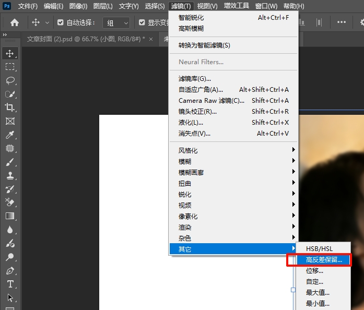The width and height of the screenshot is (364, 310).
Task: Choose 高反差保留... from the submenu
Action: pos(324,259)
